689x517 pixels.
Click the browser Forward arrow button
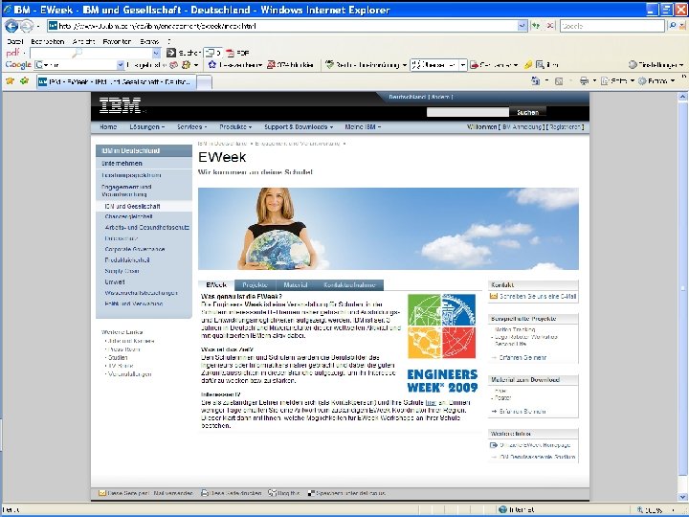coord(27,27)
